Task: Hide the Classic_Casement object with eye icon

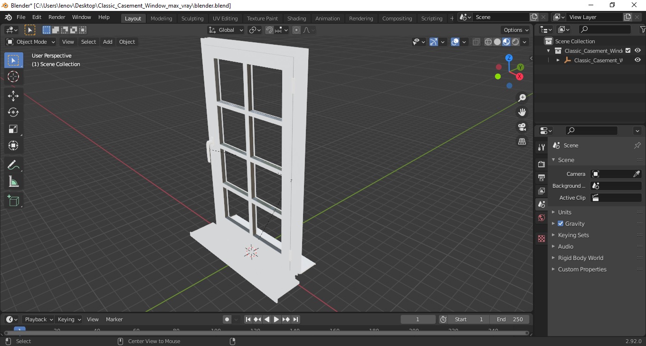Action: coord(637,60)
